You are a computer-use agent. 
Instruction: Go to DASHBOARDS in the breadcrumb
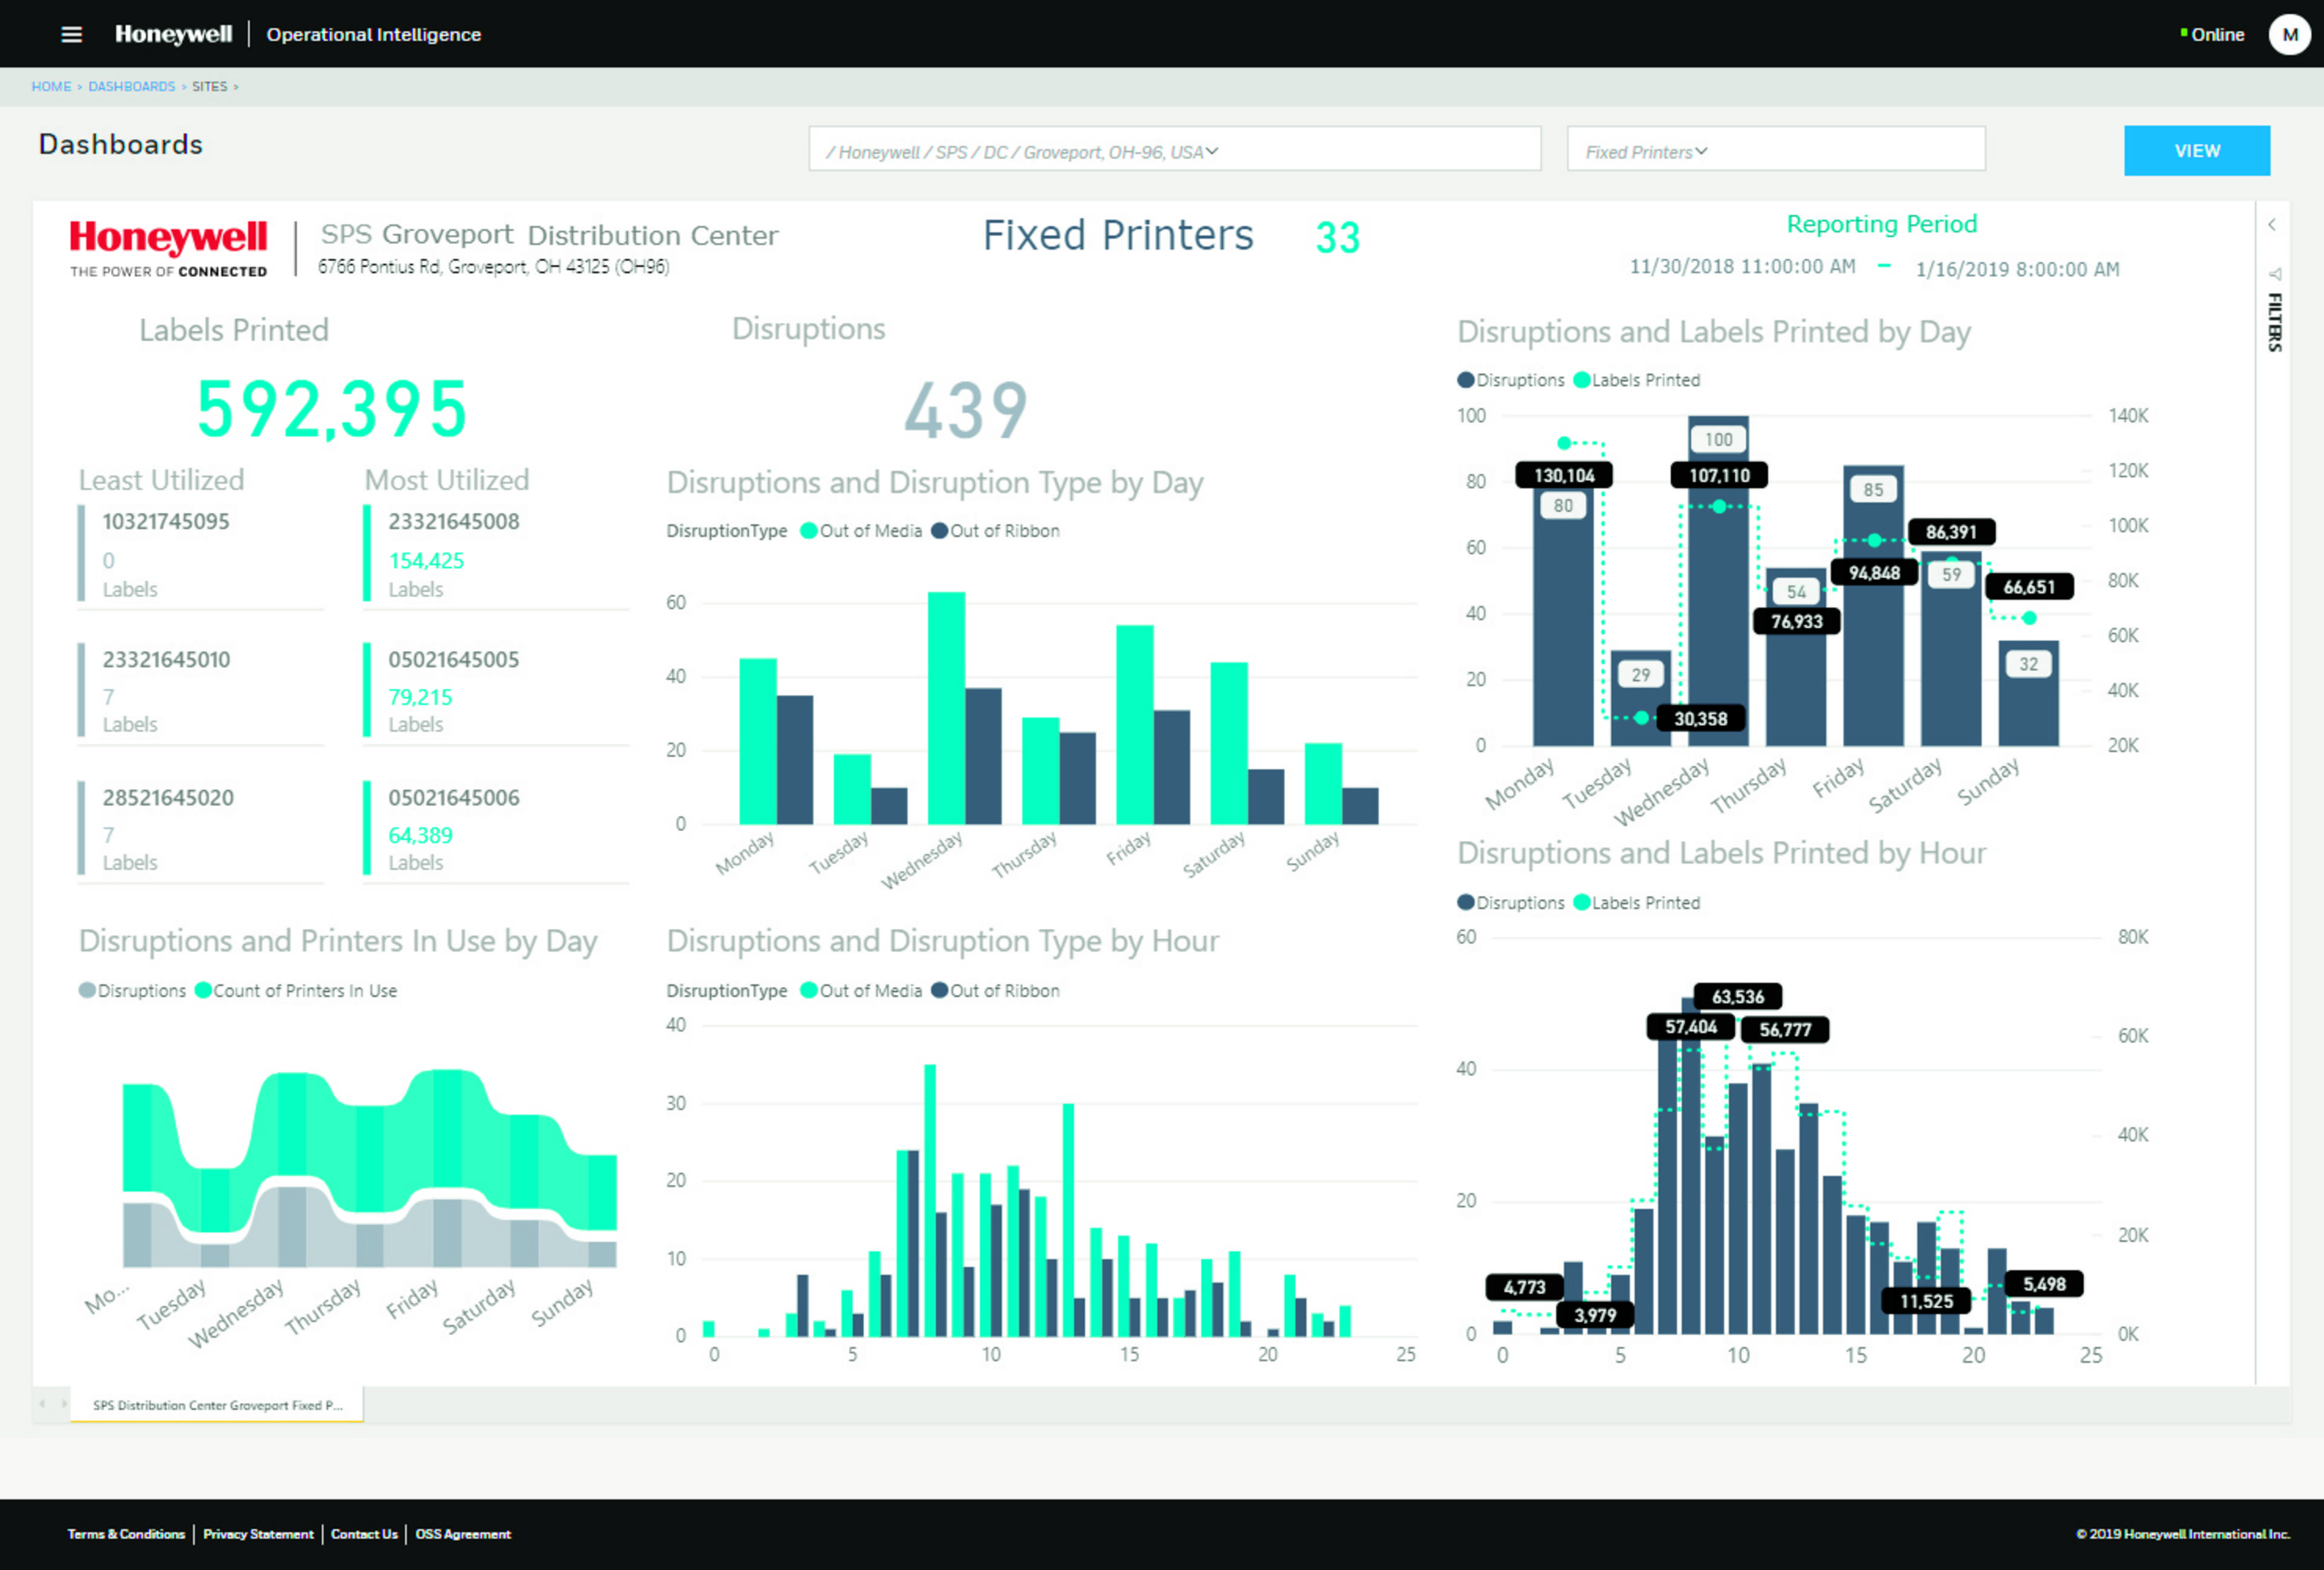click(x=131, y=87)
